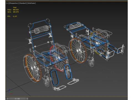The height and width of the screenshot is (100, 133).
Task: Open the Wireframe shading viewport menu
Action: coord(31,3)
